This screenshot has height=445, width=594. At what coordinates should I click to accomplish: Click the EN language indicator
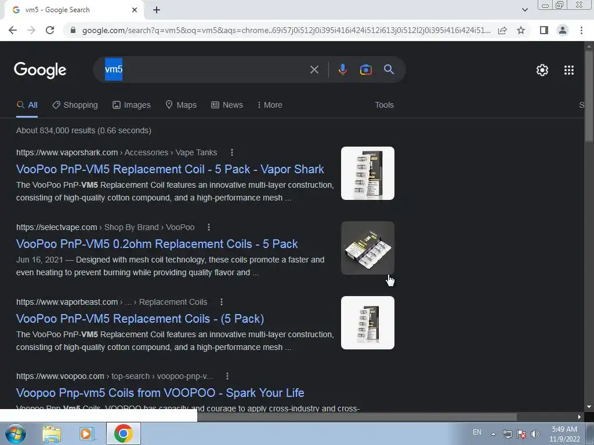(477, 432)
